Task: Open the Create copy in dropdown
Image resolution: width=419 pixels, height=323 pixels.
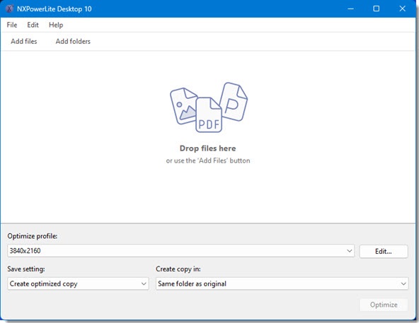Action: click(282, 283)
